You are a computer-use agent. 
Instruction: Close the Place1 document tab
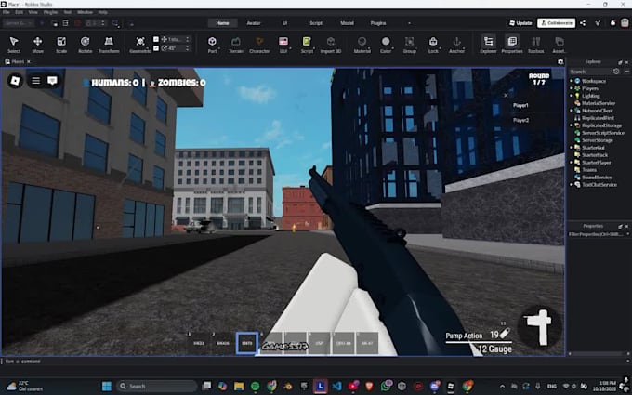(x=29, y=61)
